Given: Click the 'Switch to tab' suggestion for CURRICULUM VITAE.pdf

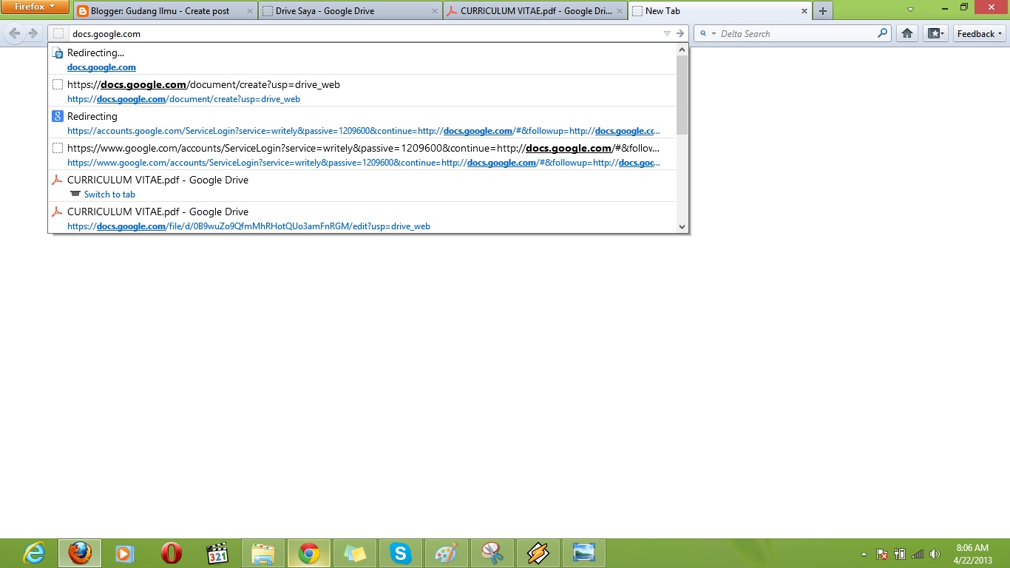Looking at the screenshot, I should (362, 186).
